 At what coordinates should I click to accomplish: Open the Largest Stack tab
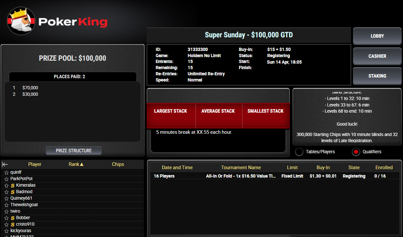click(x=171, y=111)
